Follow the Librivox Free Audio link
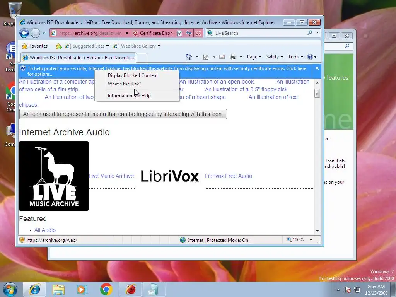 tap(229, 176)
